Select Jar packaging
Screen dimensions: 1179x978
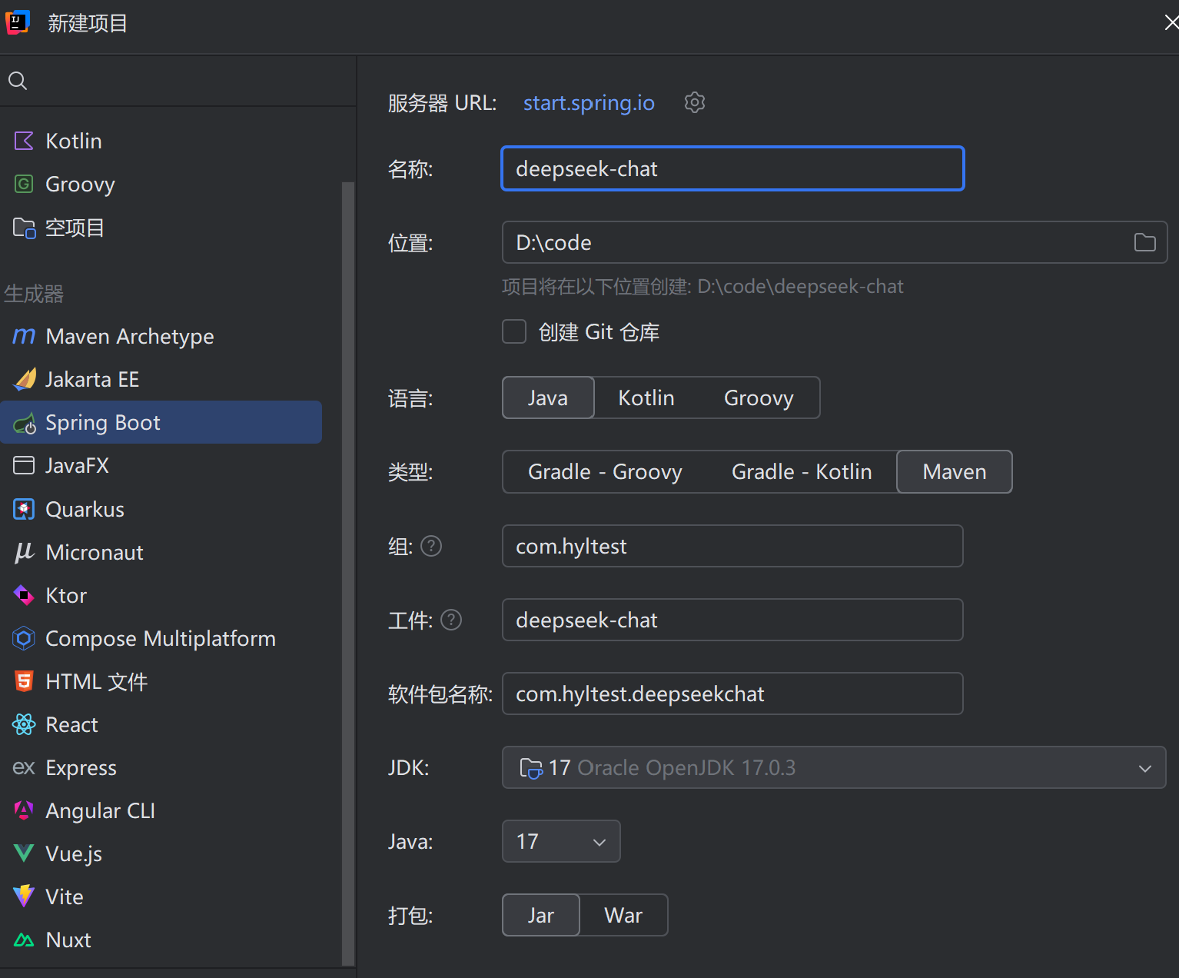tap(541, 915)
